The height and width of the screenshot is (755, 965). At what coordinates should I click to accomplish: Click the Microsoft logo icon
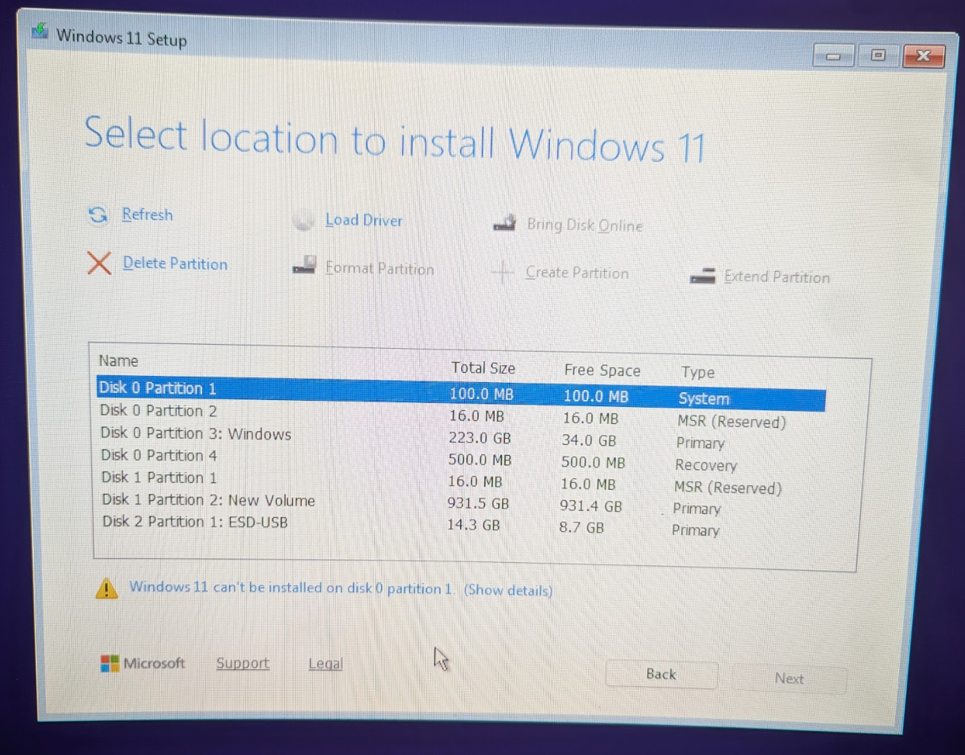pyautogui.click(x=109, y=663)
